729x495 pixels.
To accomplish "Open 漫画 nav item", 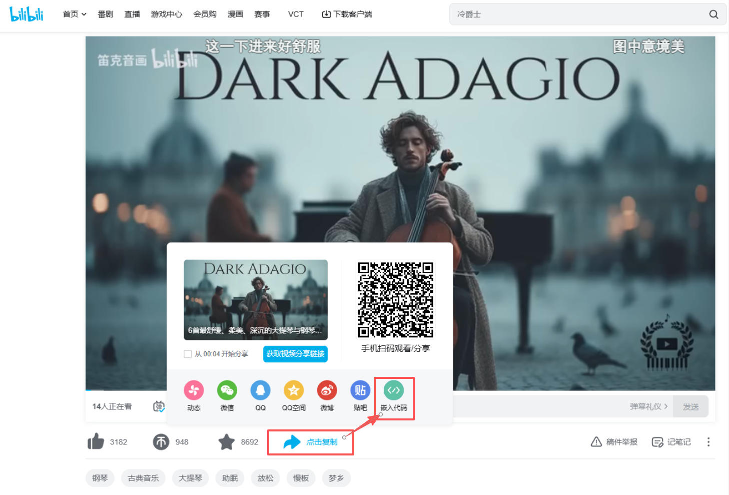I will [235, 15].
